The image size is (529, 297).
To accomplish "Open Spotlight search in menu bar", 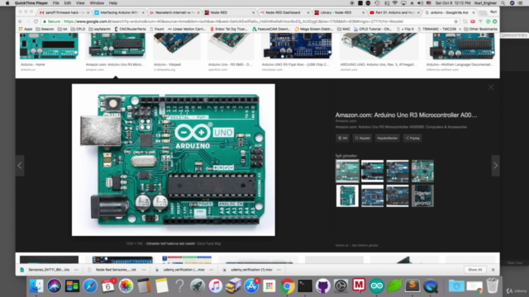I will [x=503, y=3].
